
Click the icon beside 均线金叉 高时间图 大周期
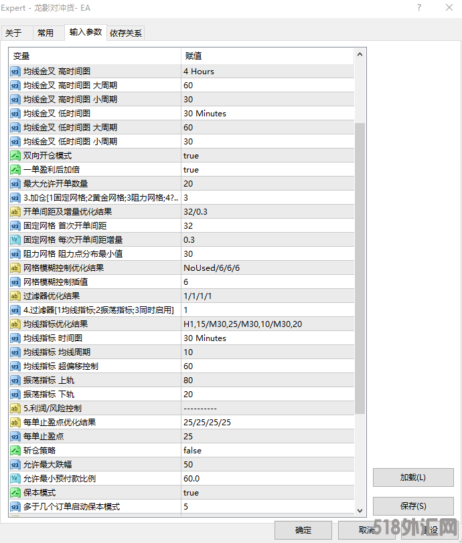pyautogui.click(x=15, y=86)
